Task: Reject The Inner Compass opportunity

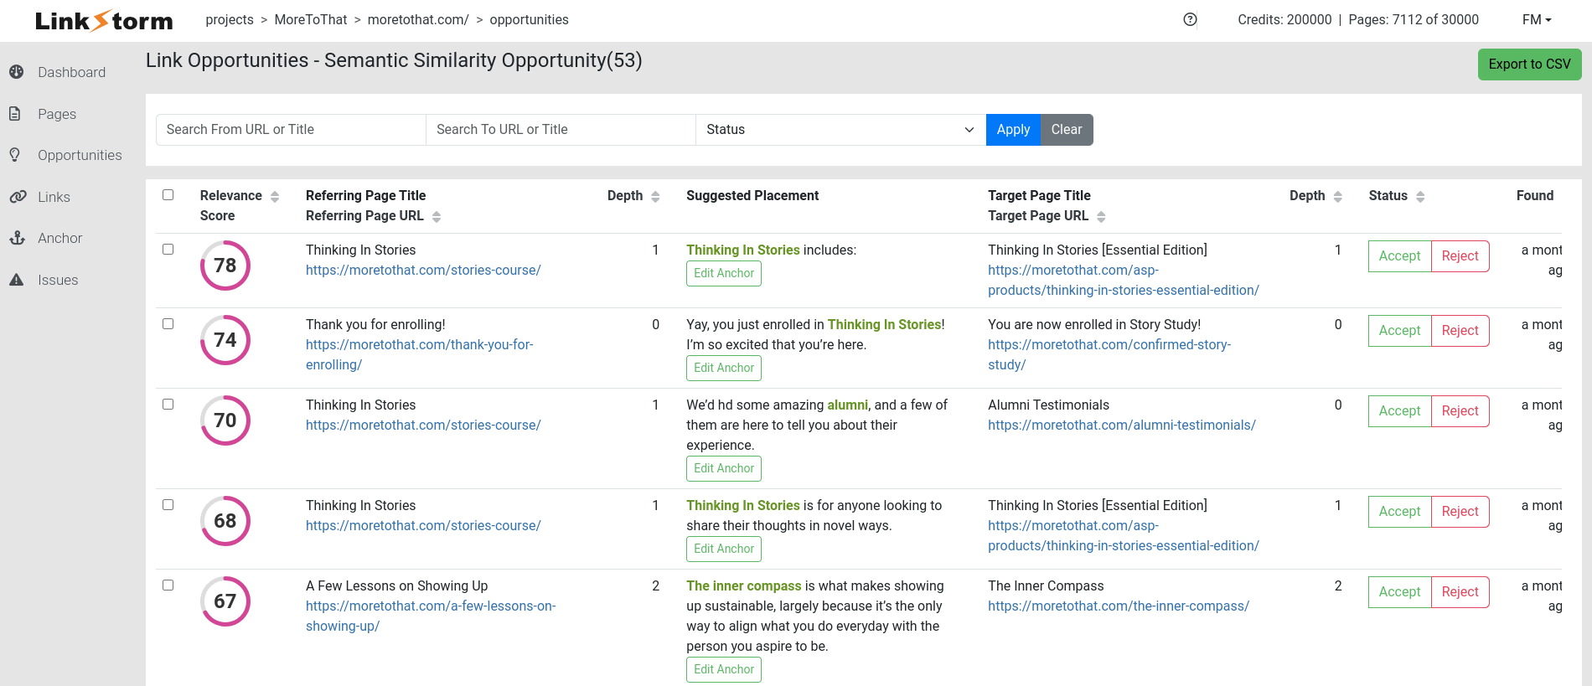Action: (x=1460, y=592)
